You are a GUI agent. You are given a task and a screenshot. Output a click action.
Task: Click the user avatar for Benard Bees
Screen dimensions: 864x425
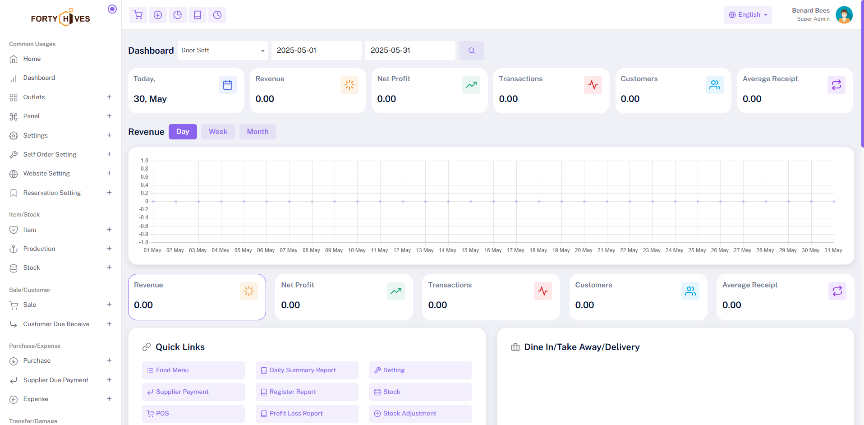click(844, 15)
